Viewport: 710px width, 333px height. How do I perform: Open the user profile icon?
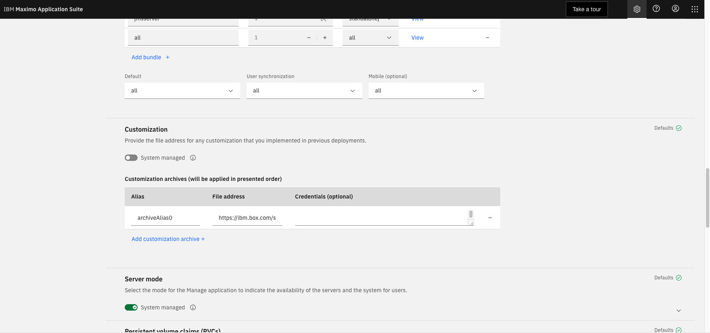tap(676, 9)
